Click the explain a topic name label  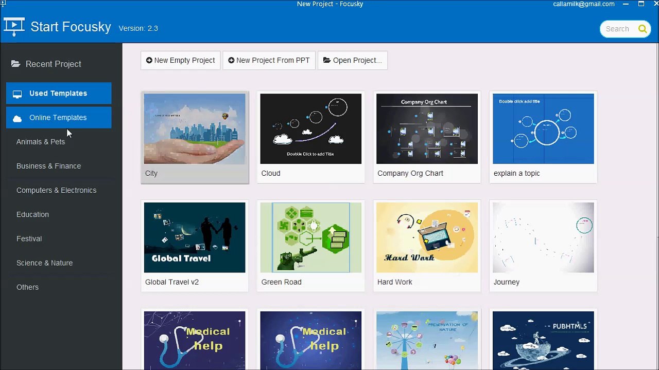(516, 173)
